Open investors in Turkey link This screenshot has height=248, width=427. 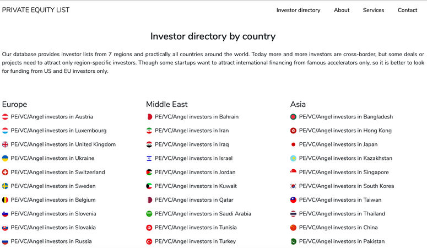pyautogui.click(x=195, y=241)
